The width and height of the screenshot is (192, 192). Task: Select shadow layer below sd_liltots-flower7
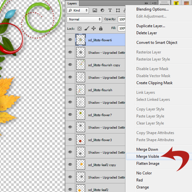tap(107, 128)
